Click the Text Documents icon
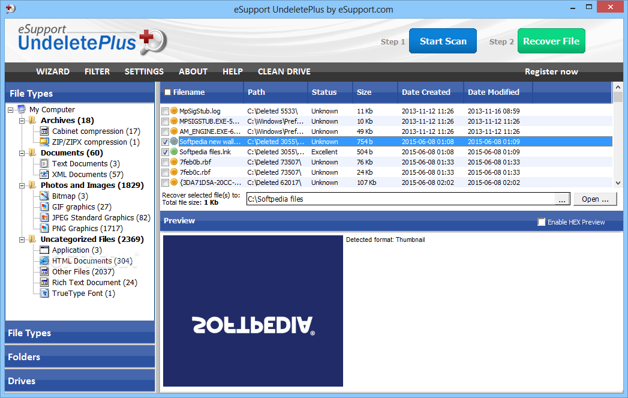 coord(44,163)
